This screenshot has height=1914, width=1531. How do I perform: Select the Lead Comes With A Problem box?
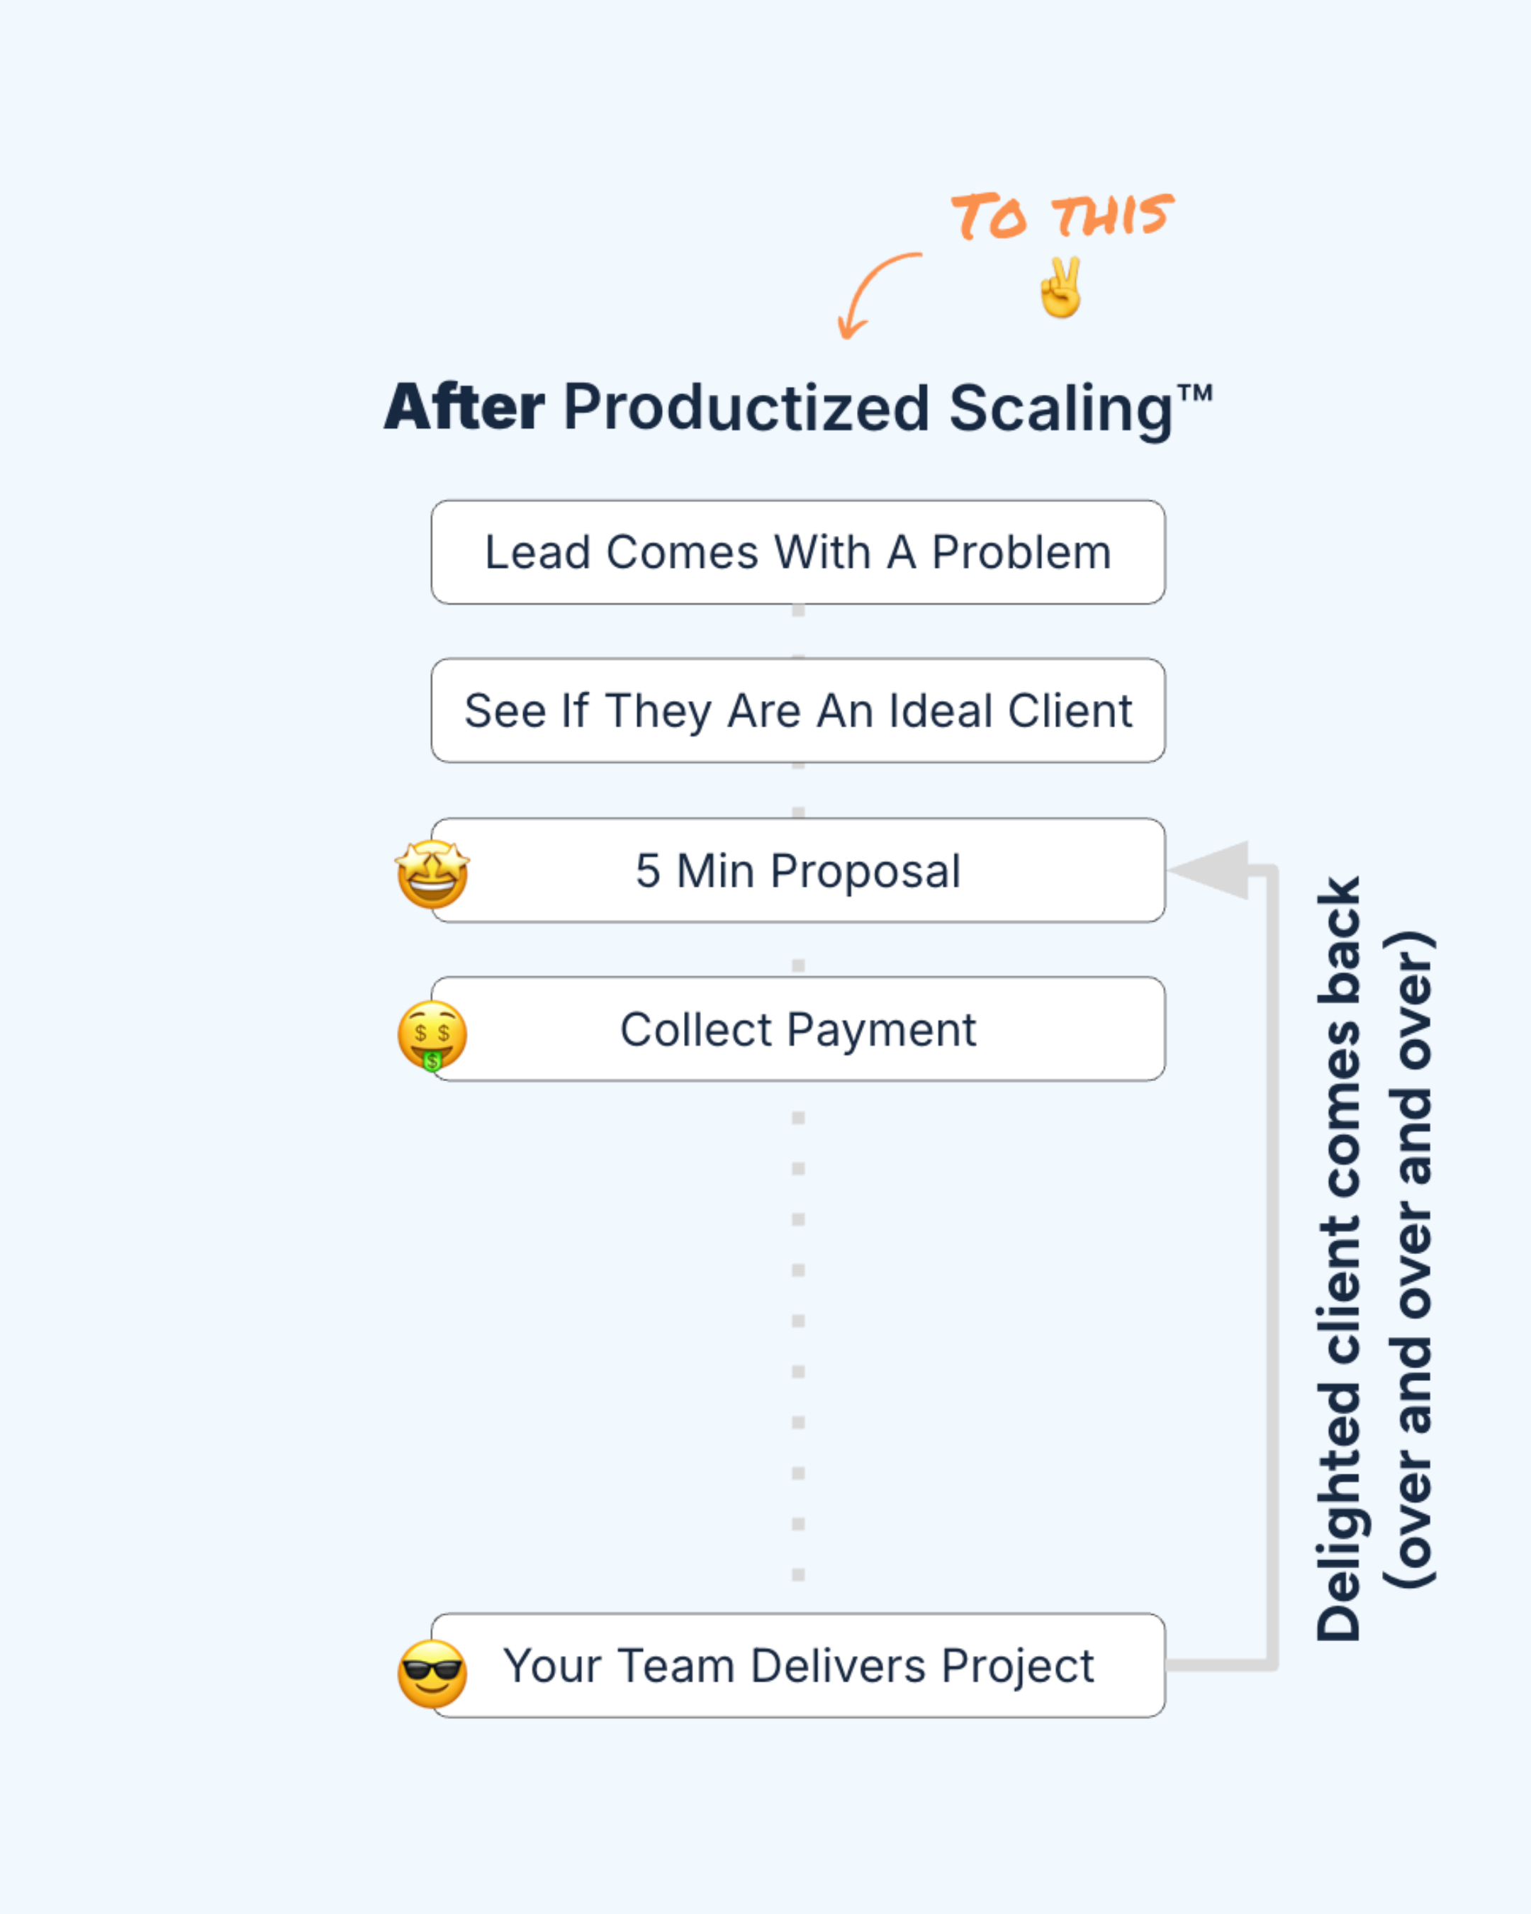coord(797,552)
